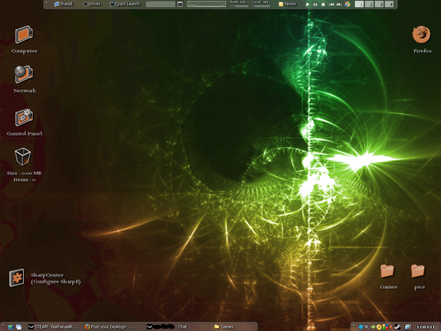Switch to virtual desktop 1
The image size is (441, 331).
click(x=359, y=5)
